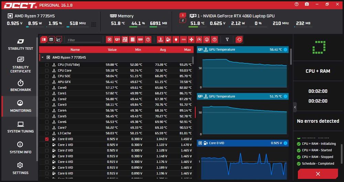Open the System Tuning section

[20, 127]
